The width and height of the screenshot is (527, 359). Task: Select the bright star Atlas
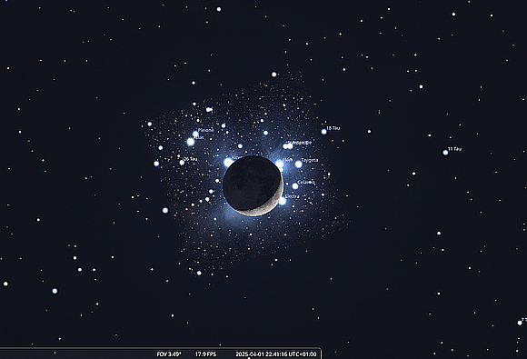tap(191, 142)
